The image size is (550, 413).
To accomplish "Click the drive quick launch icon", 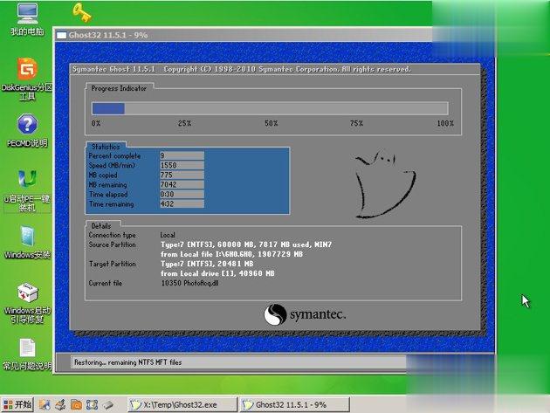I will pyautogui.click(x=108, y=404).
